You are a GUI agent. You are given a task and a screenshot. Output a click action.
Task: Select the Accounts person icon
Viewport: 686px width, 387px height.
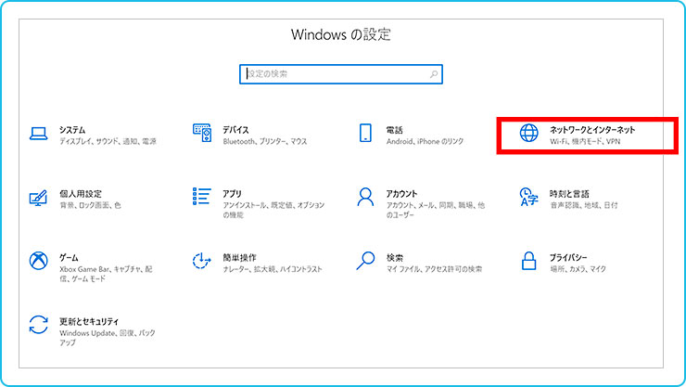365,197
